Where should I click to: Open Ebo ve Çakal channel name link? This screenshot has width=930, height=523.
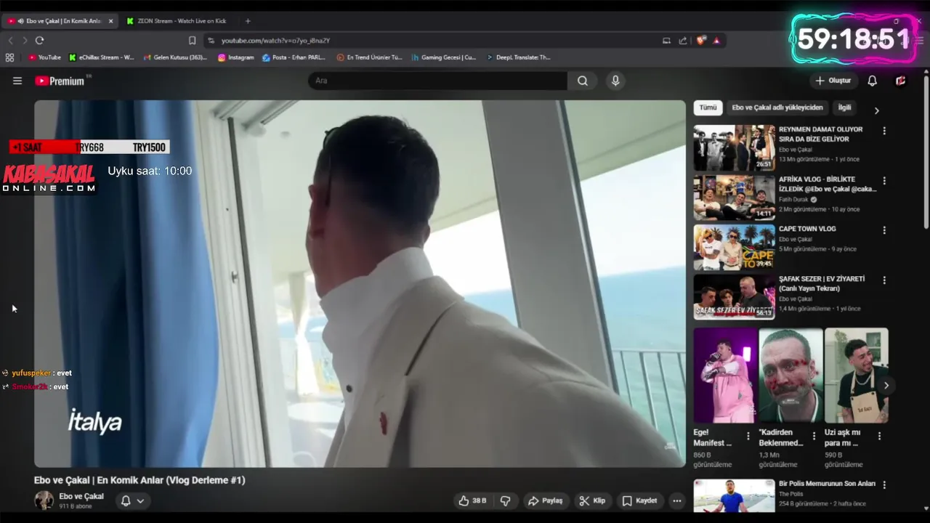click(x=81, y=496)
